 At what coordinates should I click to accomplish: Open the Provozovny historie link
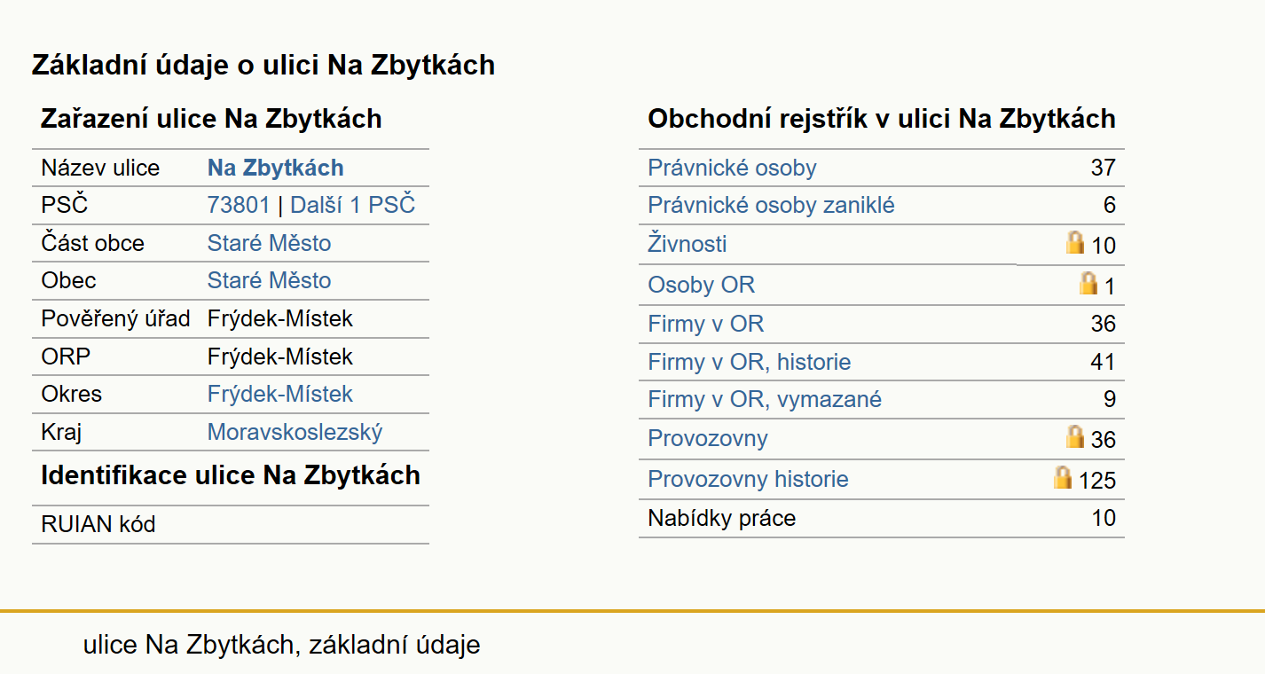point(749,479)
